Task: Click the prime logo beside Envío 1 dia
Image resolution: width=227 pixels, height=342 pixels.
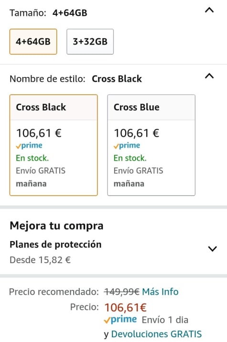Action: tap(120, 320)
